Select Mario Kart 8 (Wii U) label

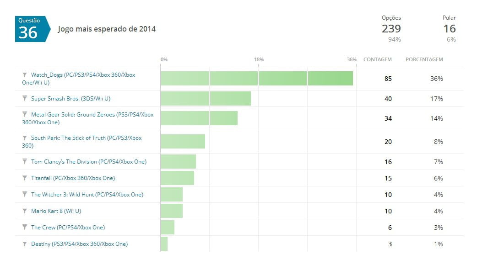click(56, 211)
